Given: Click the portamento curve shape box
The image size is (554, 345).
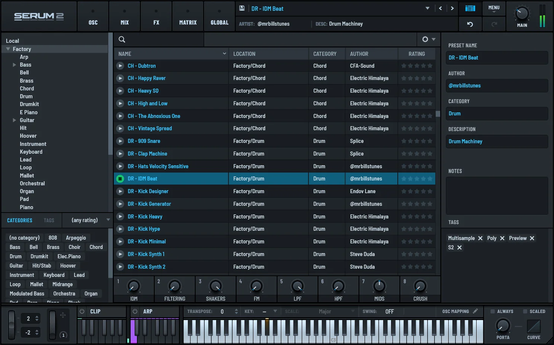Looking at the screenshot, I should [x=534, y=326].
